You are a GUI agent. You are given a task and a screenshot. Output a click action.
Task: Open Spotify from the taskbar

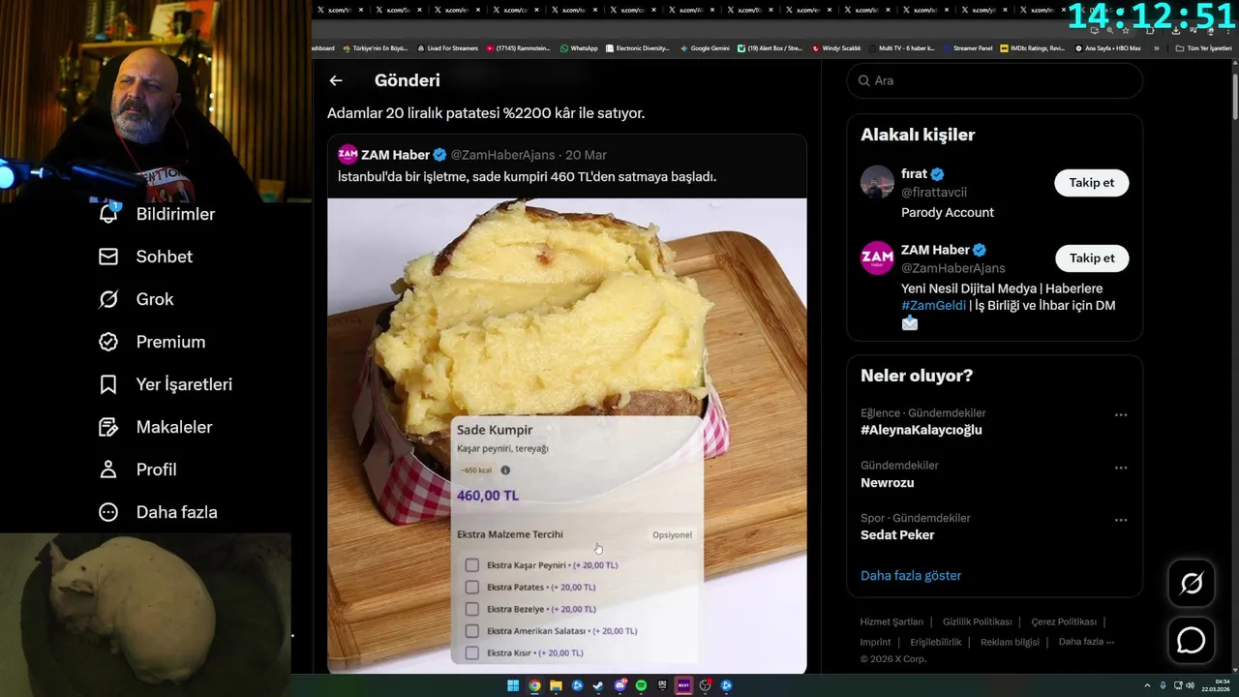[641, 685]
